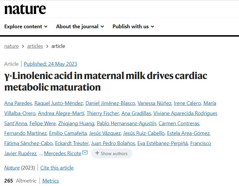Screen dimensions: 239x186
Task: Click the Cite this article link
Action: tap(57, 168)
